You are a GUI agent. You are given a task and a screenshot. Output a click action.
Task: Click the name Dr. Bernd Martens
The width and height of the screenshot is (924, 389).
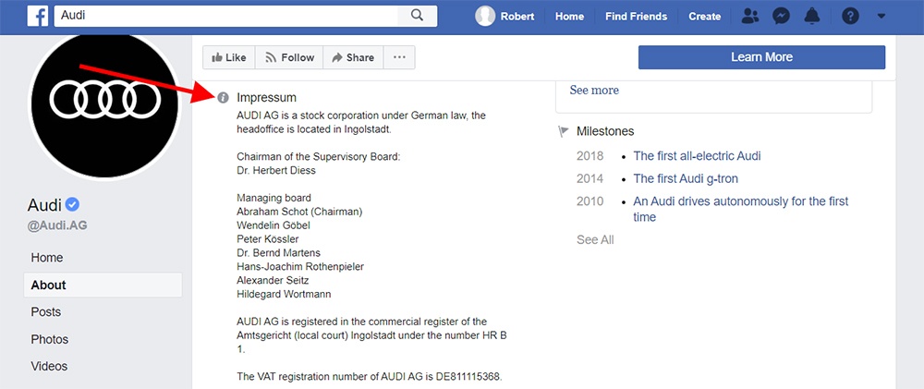tap(279, 253)
